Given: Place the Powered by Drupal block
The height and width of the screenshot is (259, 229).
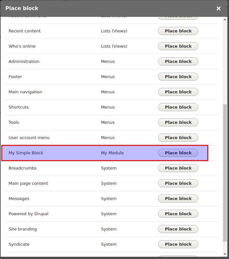Looking at the screenshot, I should (178, 214).
